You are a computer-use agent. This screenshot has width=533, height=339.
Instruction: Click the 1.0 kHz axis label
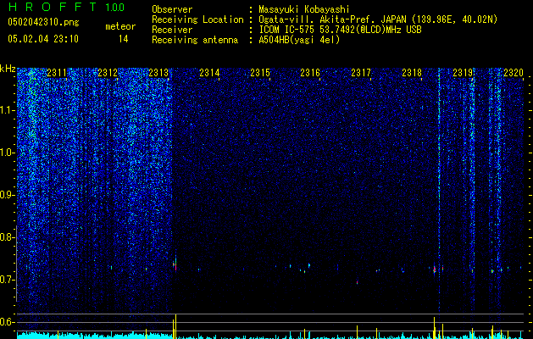click(x=7, y=153)
